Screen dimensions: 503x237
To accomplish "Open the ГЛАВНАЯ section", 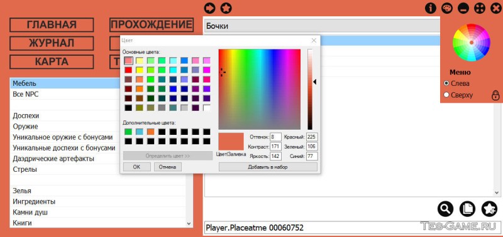I will (52, 24).
